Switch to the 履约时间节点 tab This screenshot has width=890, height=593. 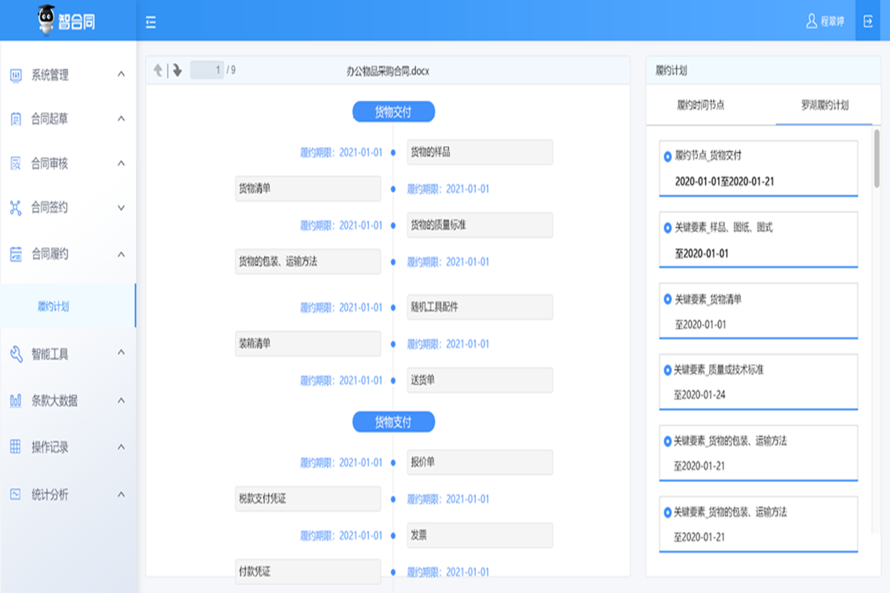[700, 105]
